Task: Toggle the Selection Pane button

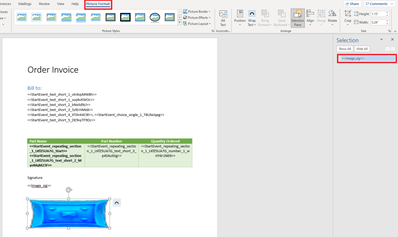Action: [x=297, y=18]
